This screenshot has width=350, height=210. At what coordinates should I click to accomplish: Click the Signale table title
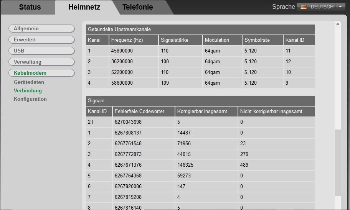coord(96,101)
